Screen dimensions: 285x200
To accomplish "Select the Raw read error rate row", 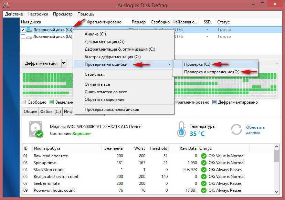I will [148, 156].
